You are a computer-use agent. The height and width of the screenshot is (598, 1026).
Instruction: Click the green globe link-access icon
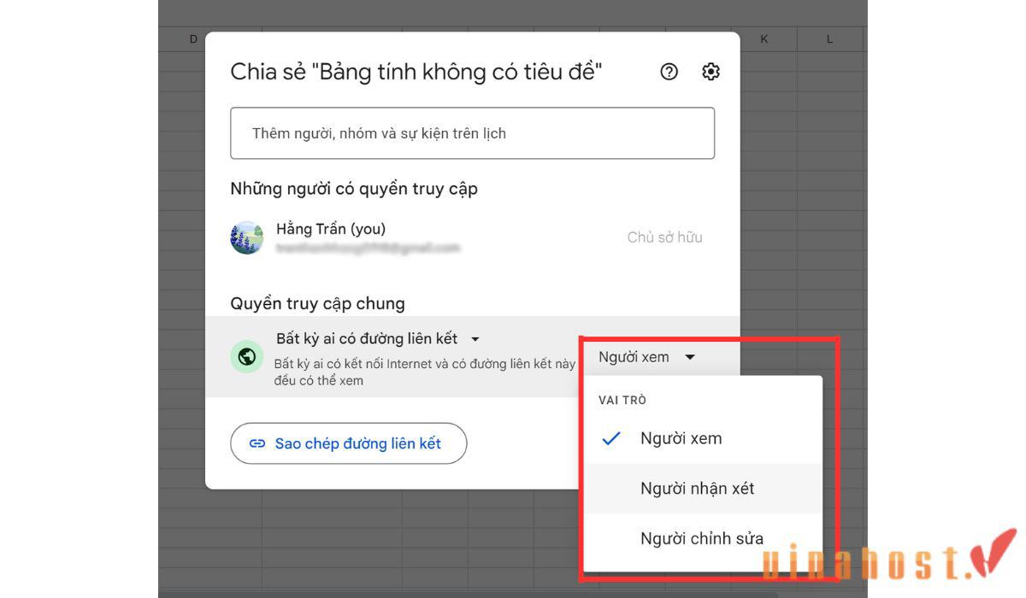247,356
